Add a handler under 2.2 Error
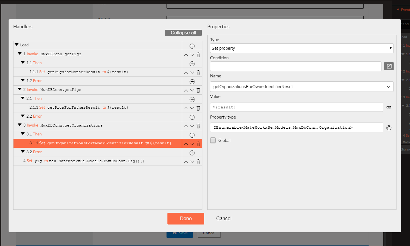This screenshot has height=246, width=410. 192,117
